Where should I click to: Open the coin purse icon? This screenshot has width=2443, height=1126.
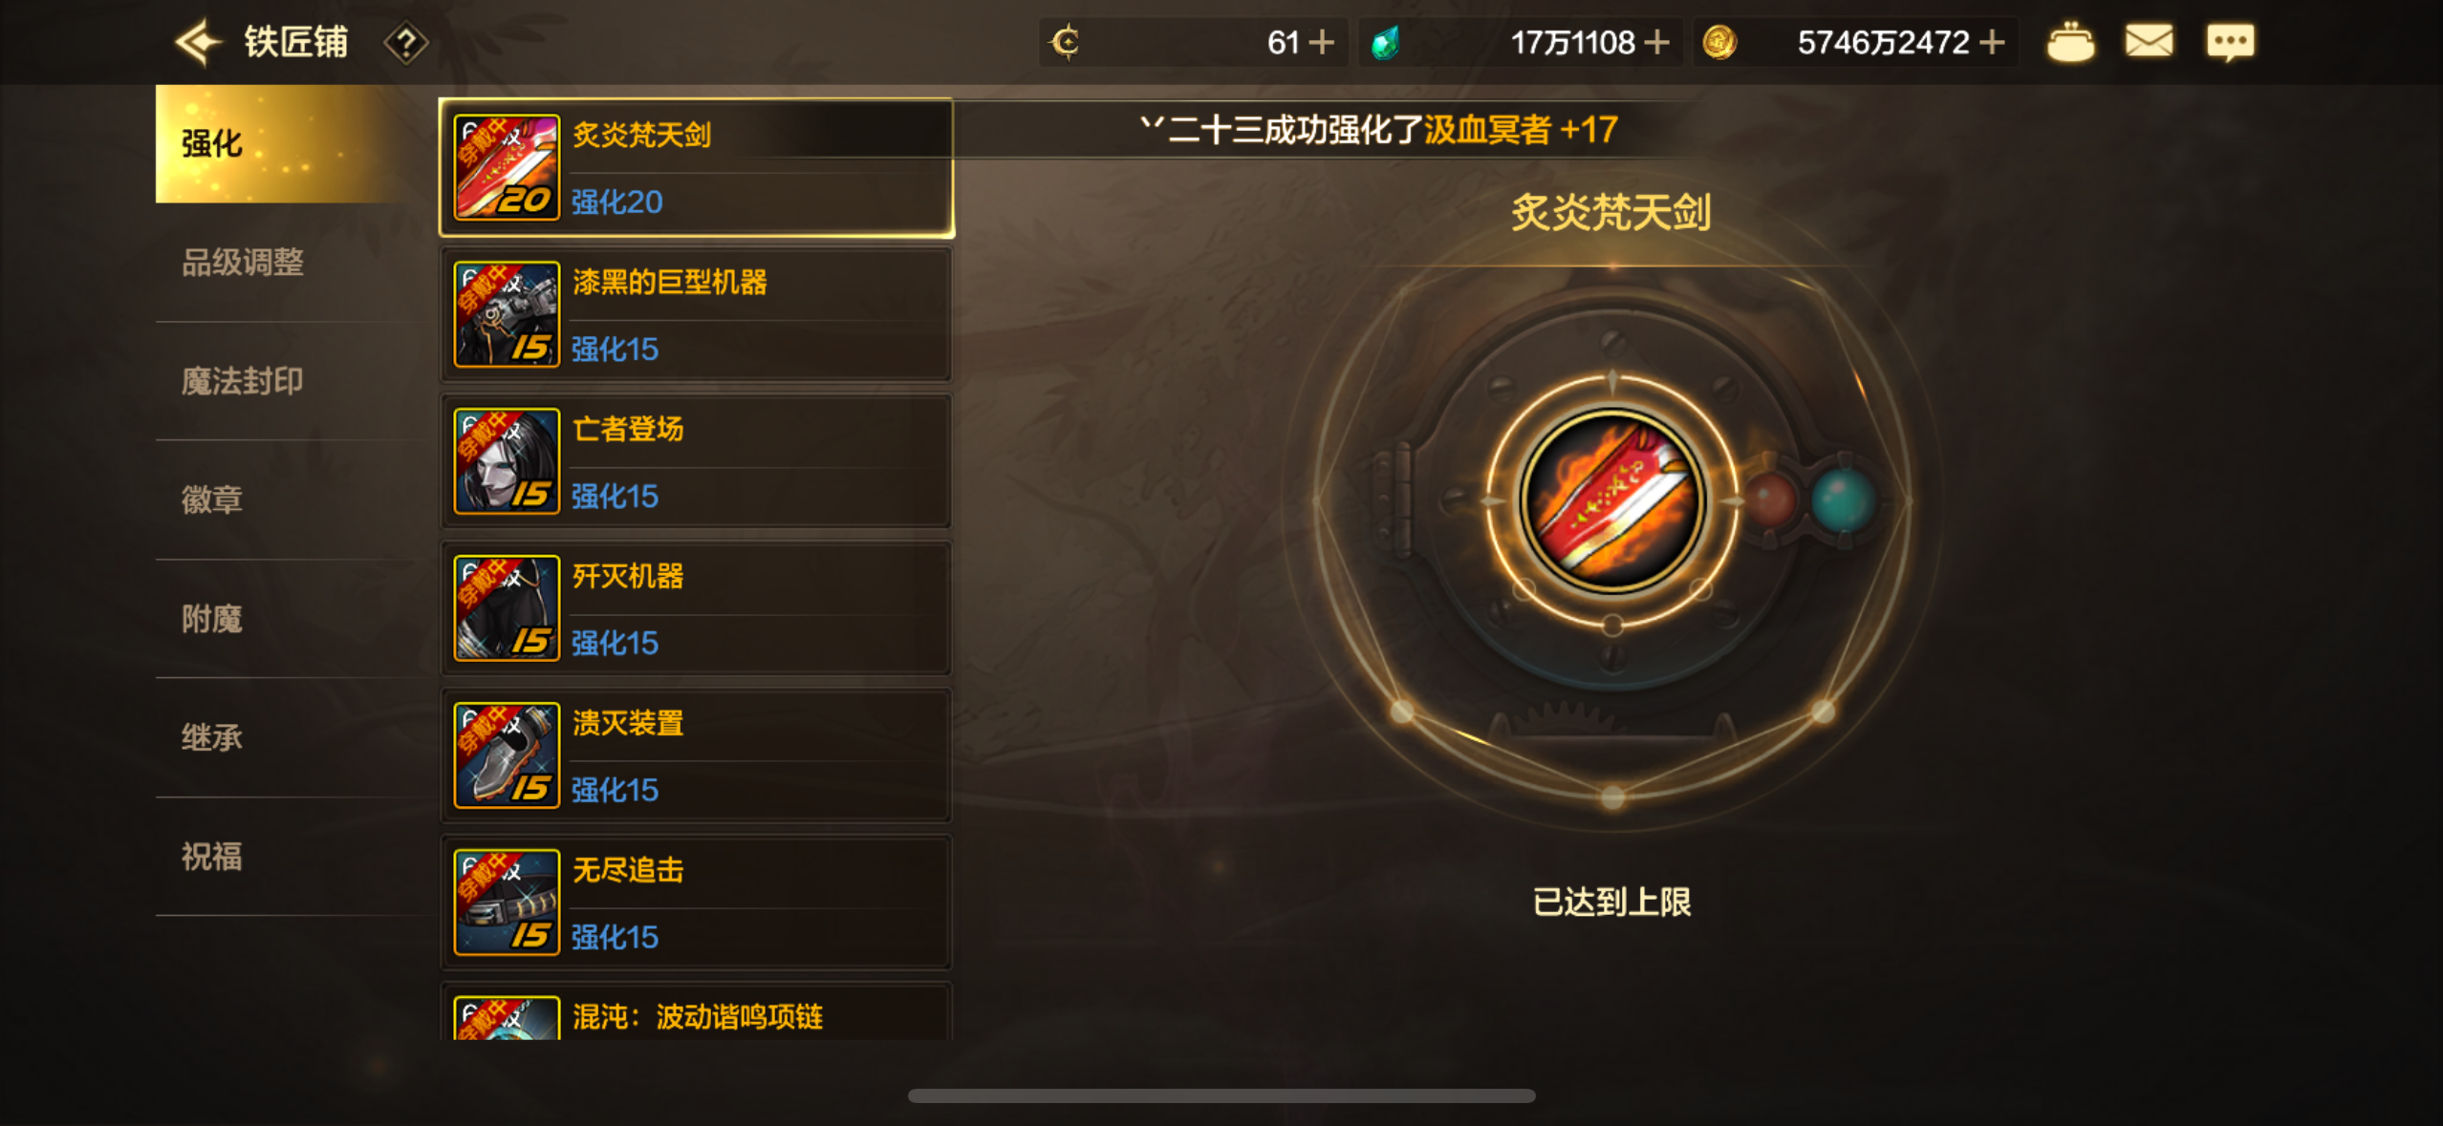coord(2070,42)
